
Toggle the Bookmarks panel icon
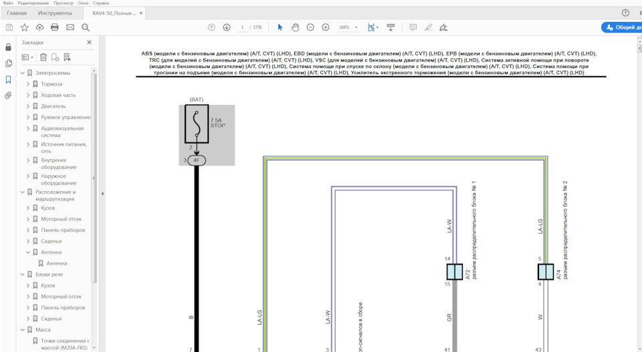click(x=8, y=79)
